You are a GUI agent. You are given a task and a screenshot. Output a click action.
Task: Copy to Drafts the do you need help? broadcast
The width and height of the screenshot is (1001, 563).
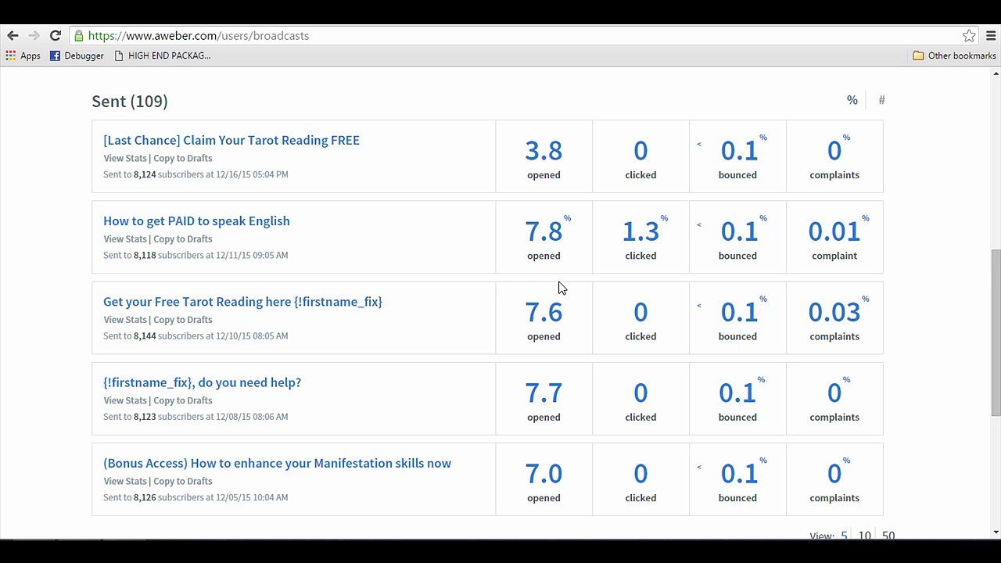(183, 400)
